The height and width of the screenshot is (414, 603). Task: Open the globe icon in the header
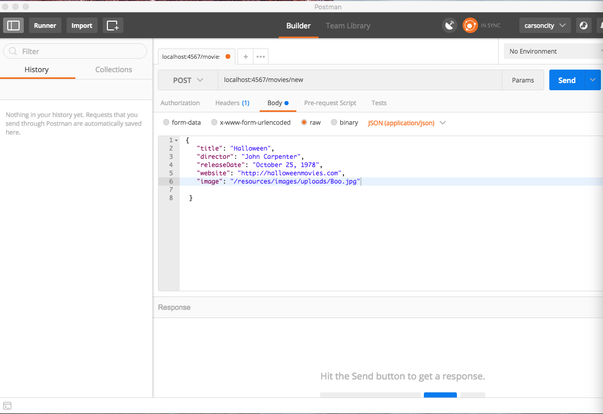(583, 25)
